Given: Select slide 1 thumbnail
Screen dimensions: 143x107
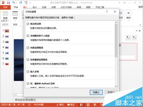Looking at the screenshot, I should 7,31.
